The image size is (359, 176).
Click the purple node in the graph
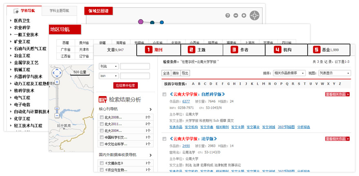pyautogui.click(x=141, y=21)
